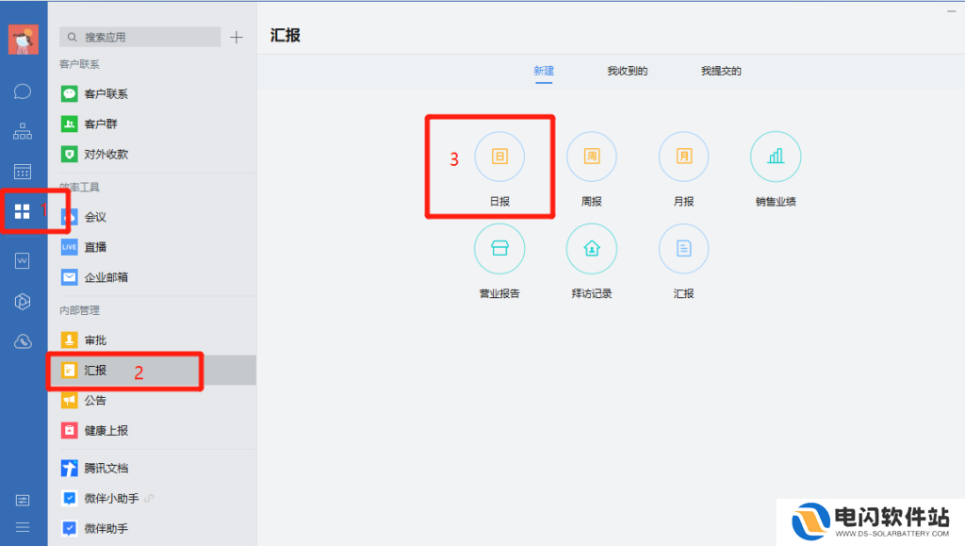Click the user avatar in the sidebar
Image resolution: width=965 pixels, height=546 pixels.
tap(24, 40)
